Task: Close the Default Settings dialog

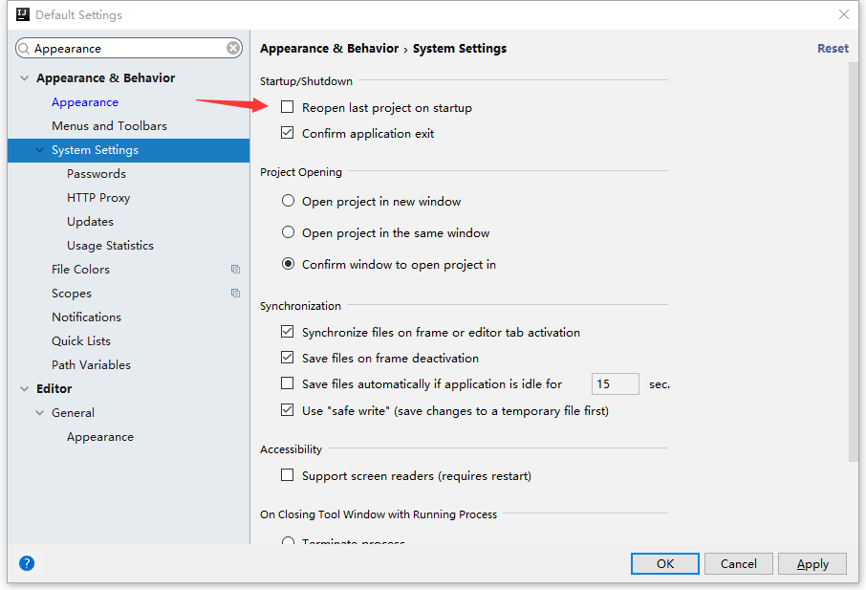Action: (x=844, y=15)
